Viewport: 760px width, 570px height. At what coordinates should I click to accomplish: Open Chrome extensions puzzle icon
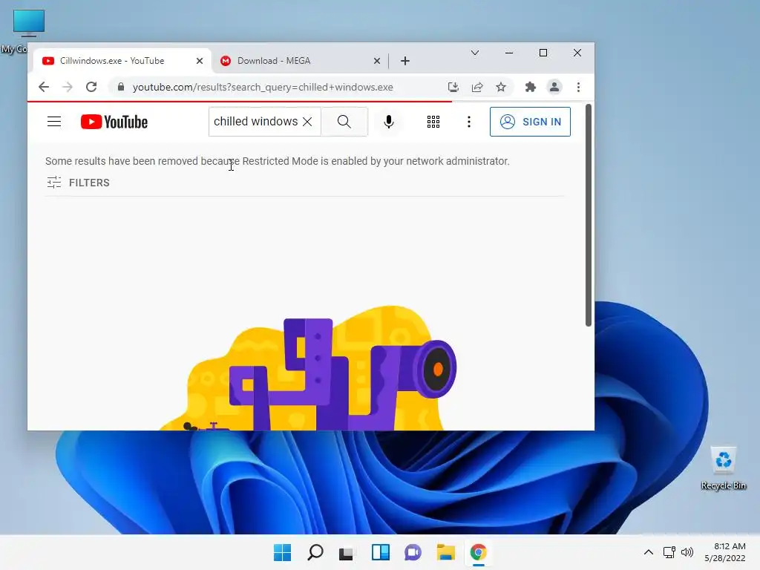click(531, 88)
